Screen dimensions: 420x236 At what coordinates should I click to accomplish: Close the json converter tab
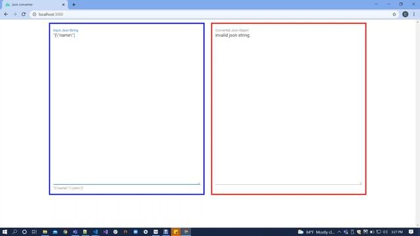click(x=64, y=5)
